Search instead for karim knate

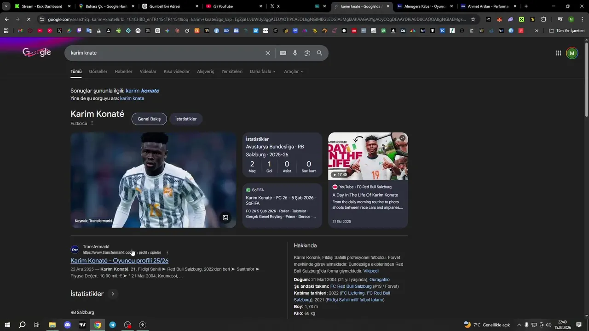132,98
